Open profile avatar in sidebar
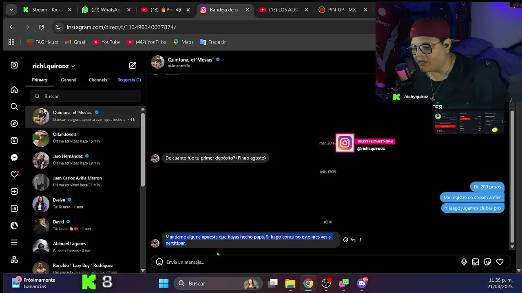Image resolution: width=522 pixels, height=293 pixels. (x=14, y=225)
